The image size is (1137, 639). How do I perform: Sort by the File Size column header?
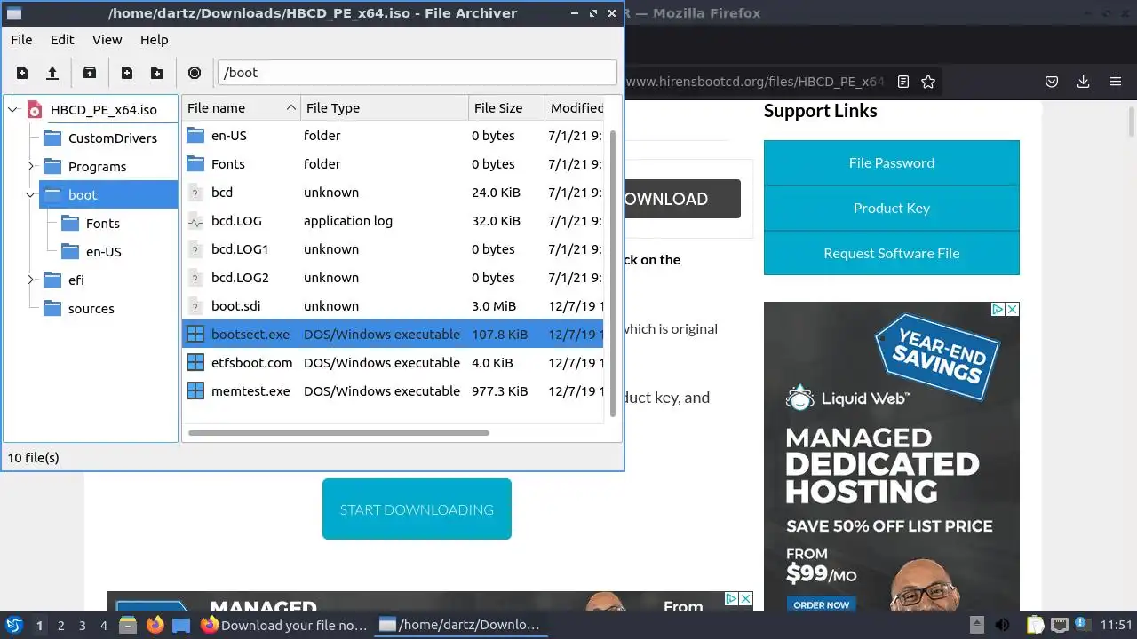(506, 108)
